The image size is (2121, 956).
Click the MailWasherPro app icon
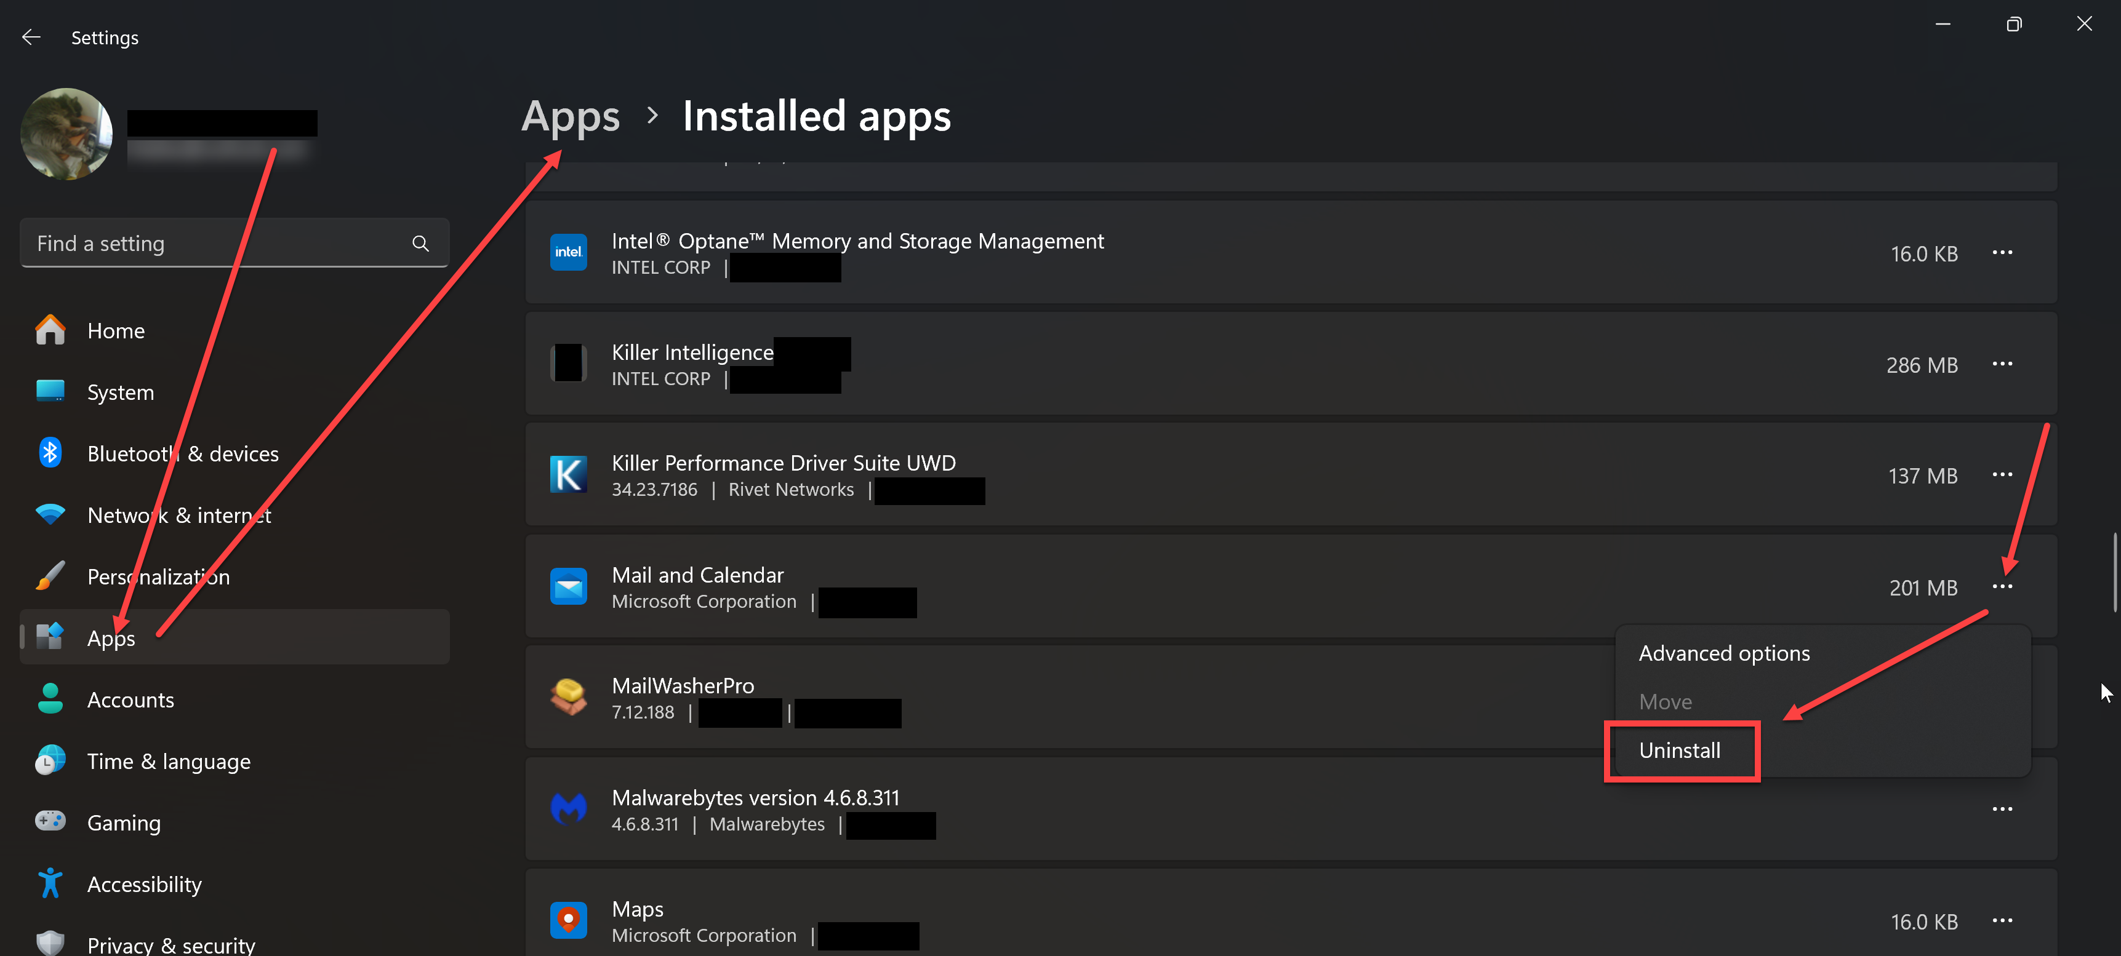coord(568,696)
